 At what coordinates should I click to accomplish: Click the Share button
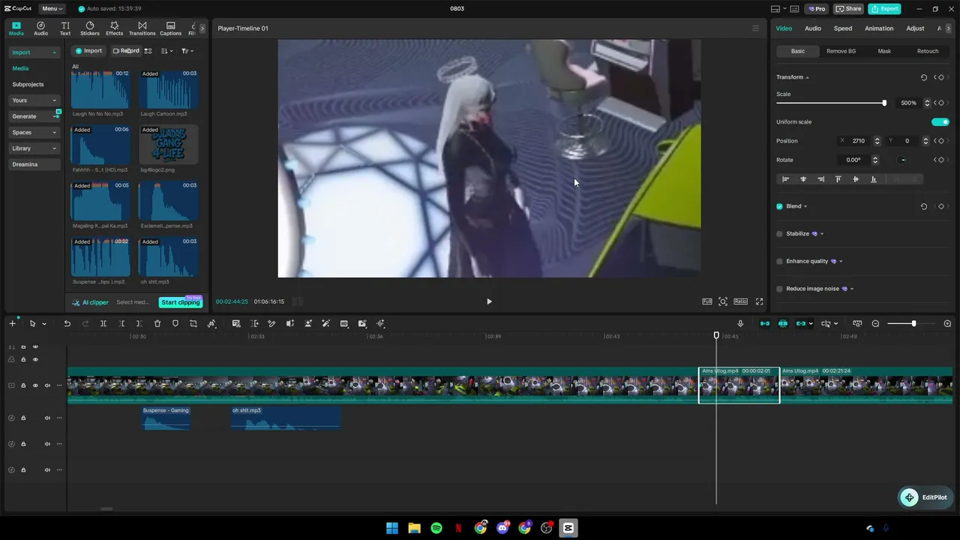(x=848, y=9)
